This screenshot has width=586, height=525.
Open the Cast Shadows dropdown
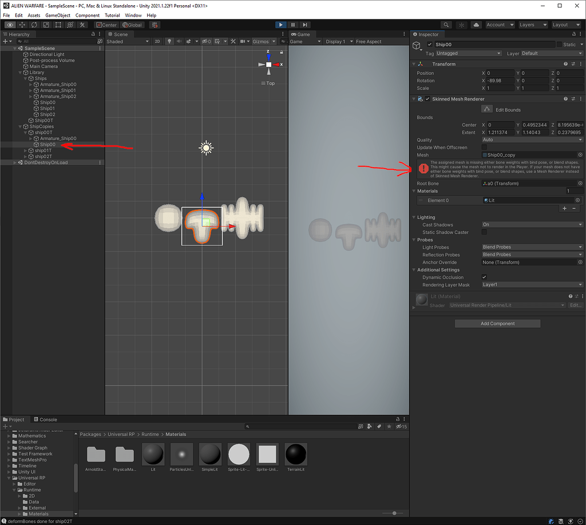531,224
